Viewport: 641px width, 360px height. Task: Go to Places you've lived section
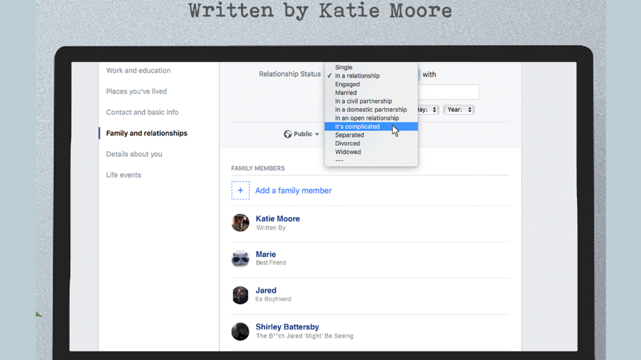point(137,92)
